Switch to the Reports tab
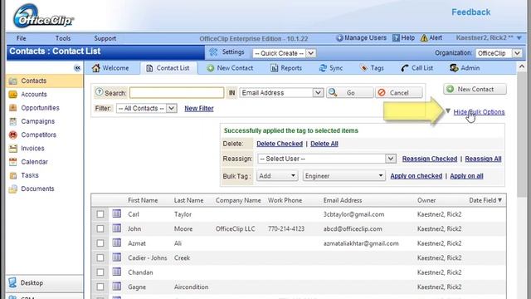This screenshot has width=531, height=299. pos(286,68)
